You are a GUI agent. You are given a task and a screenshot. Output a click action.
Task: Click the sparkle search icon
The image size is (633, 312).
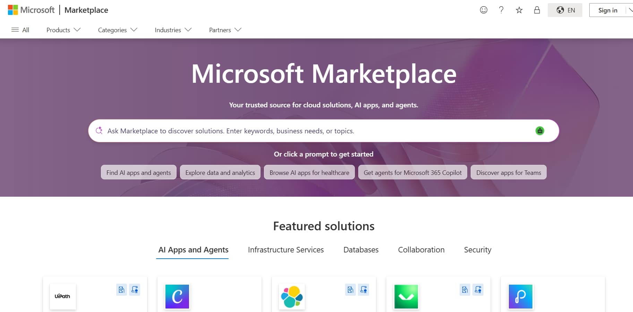click(x=99, y=131)
